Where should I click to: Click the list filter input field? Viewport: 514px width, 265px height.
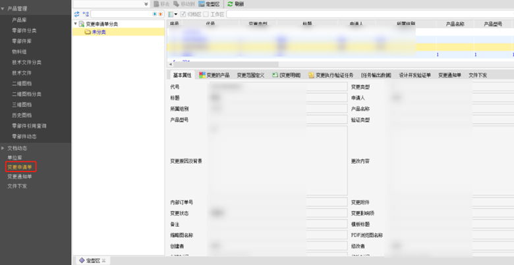click(370, 14)
